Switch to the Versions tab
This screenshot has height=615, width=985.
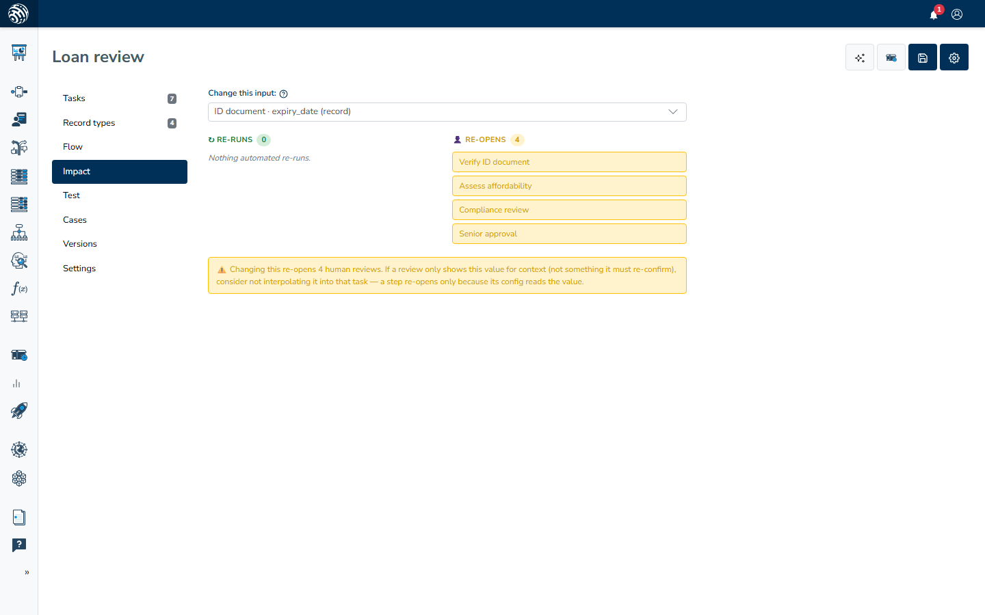coord(120,244)
